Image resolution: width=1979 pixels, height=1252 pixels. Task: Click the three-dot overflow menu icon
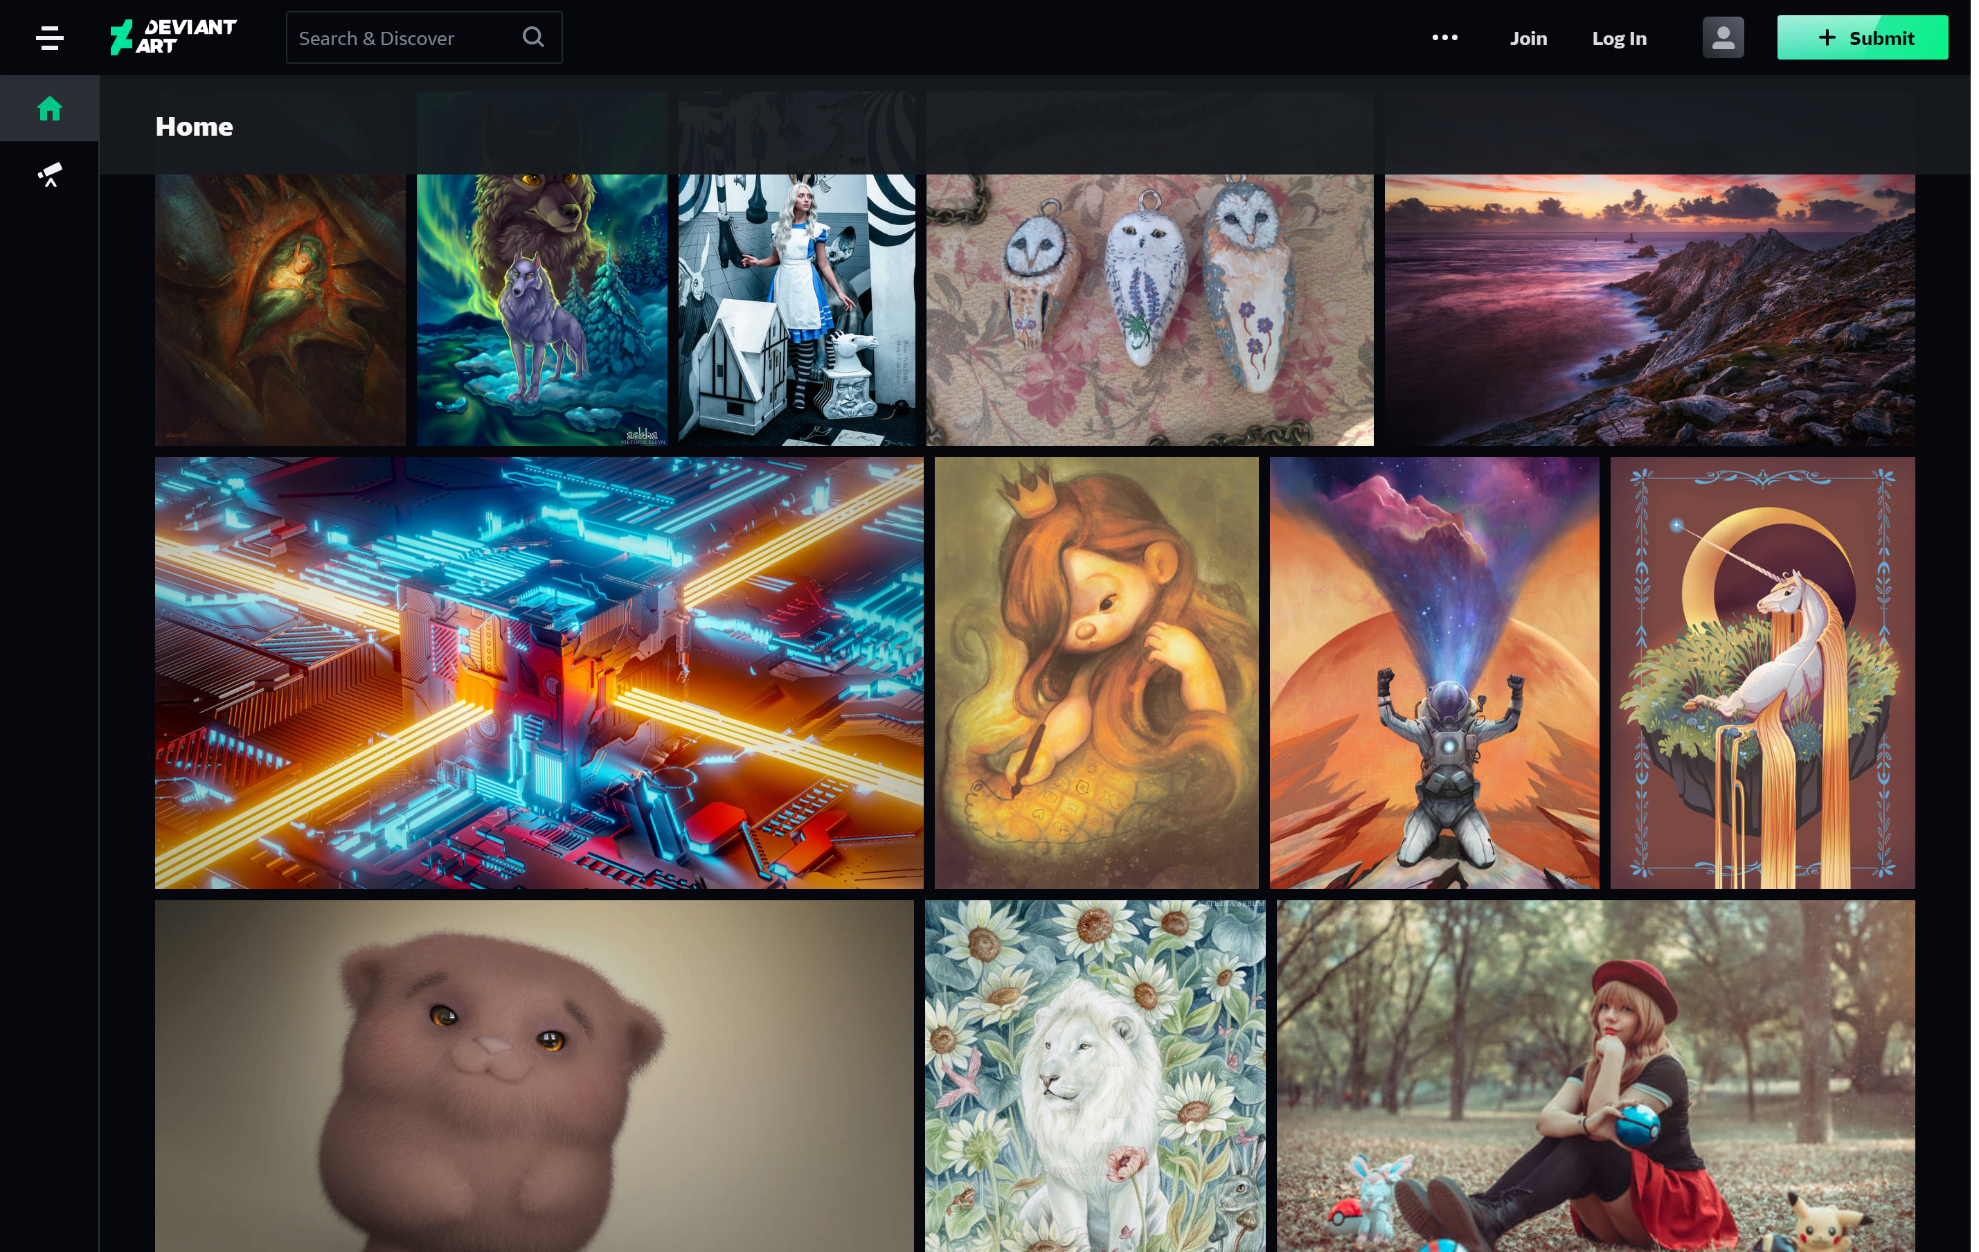click(x=1444, y=36)
